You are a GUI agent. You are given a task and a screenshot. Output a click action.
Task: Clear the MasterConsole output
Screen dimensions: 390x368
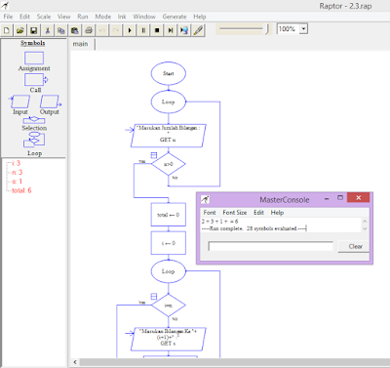[x=354, y=246]
